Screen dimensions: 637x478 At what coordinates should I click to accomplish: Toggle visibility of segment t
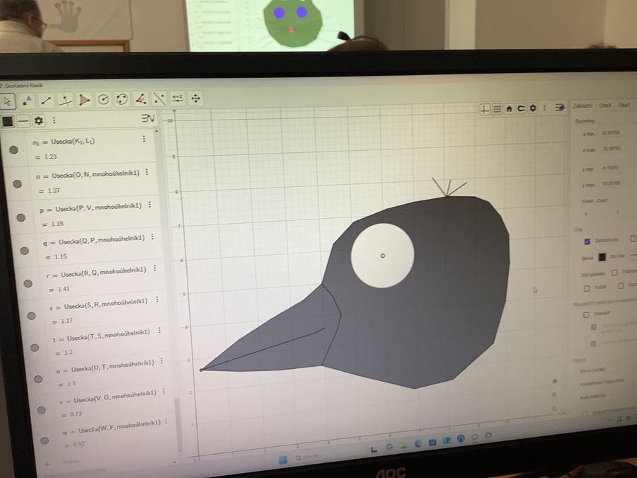(x=35, y=347)
